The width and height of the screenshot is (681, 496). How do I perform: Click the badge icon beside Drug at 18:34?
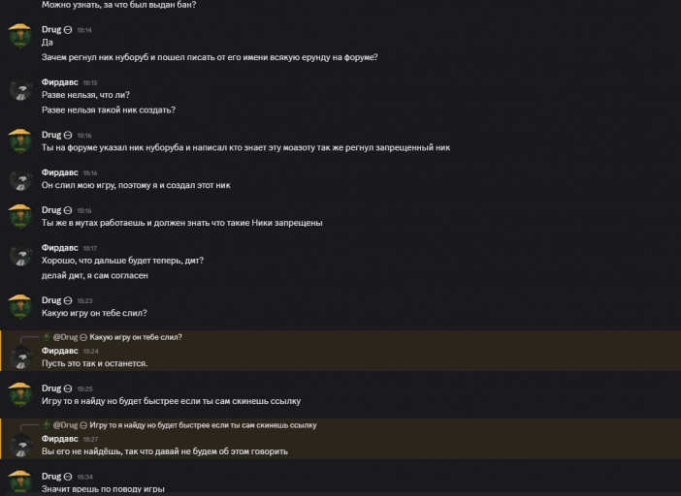coord(68,477)
